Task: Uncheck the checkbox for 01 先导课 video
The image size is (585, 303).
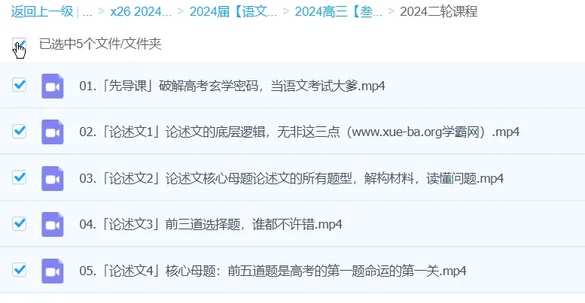Action: pyautogui.click(x=20, y=85)
